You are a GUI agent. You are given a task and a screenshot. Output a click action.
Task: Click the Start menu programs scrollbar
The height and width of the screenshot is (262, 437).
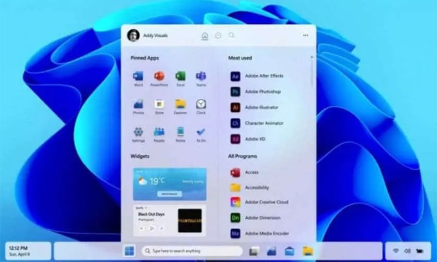click(x=312, y=72)
